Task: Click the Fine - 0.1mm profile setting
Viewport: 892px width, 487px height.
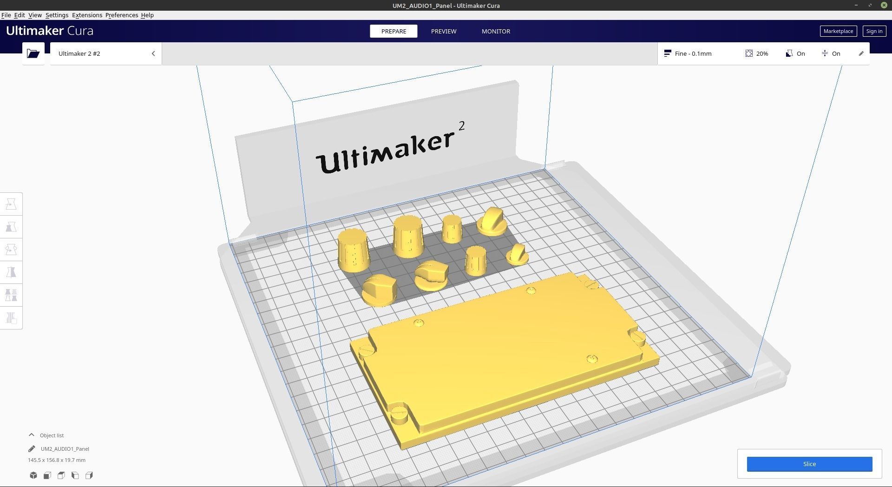Action: pyautogui.click(x=688, y=53)
